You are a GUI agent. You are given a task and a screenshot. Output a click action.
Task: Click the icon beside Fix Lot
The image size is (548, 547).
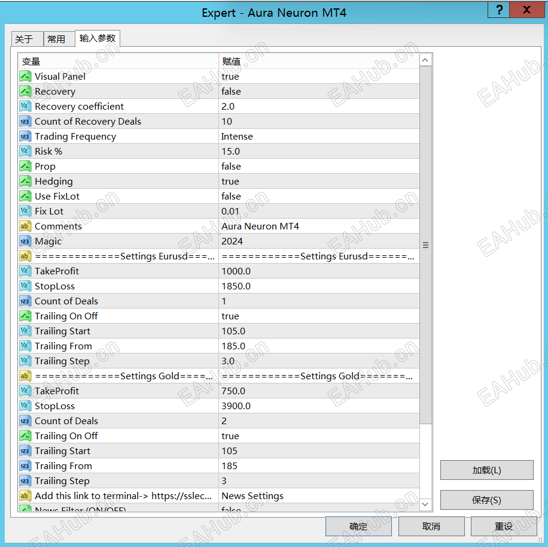(x=25, y=211)
